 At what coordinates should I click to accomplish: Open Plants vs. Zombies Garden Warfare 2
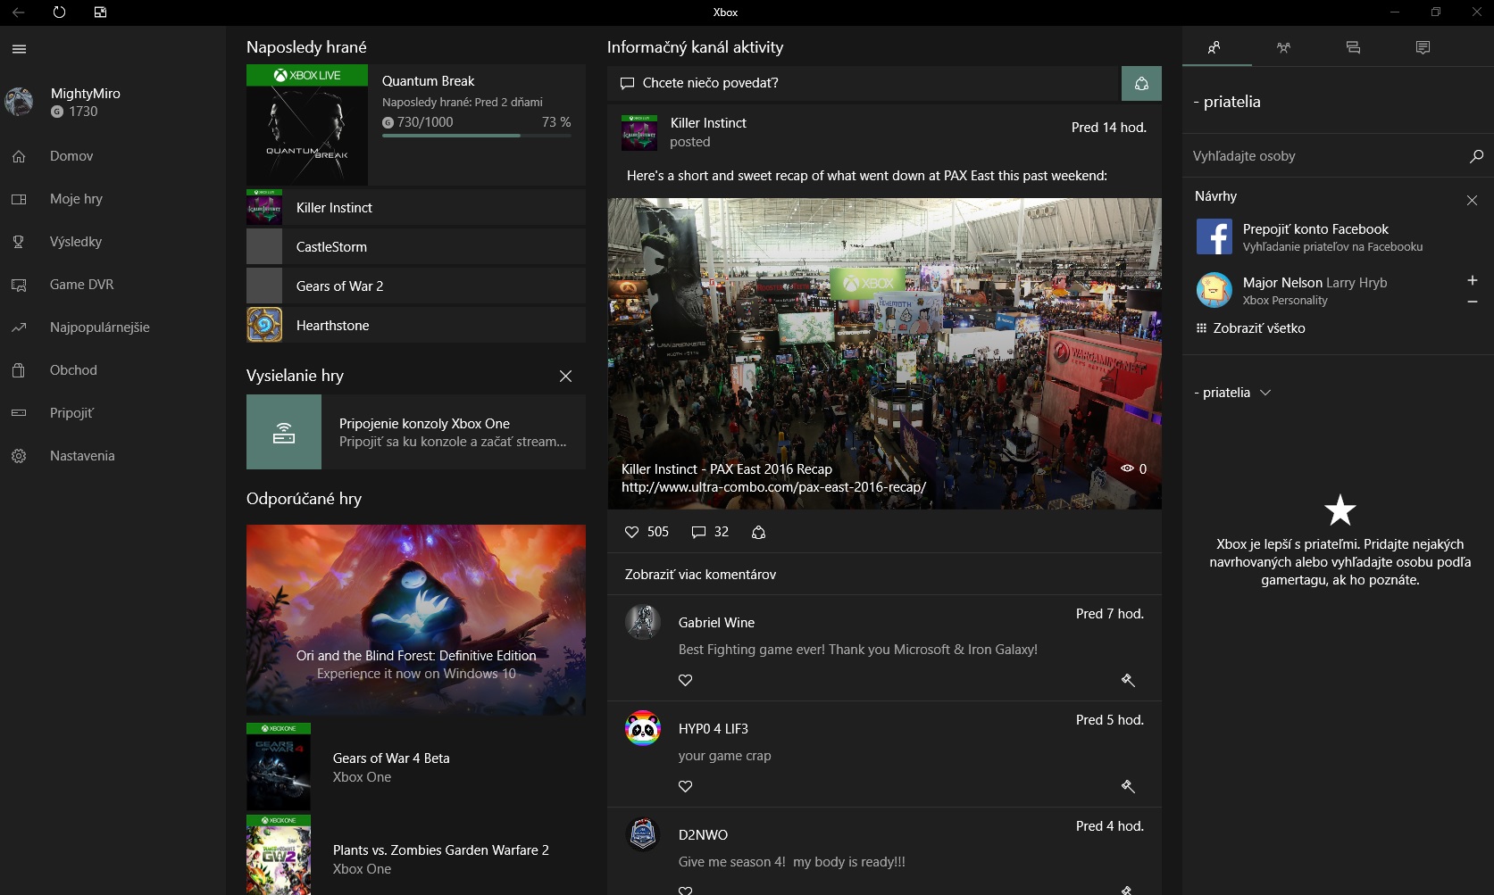pos(416,855)
